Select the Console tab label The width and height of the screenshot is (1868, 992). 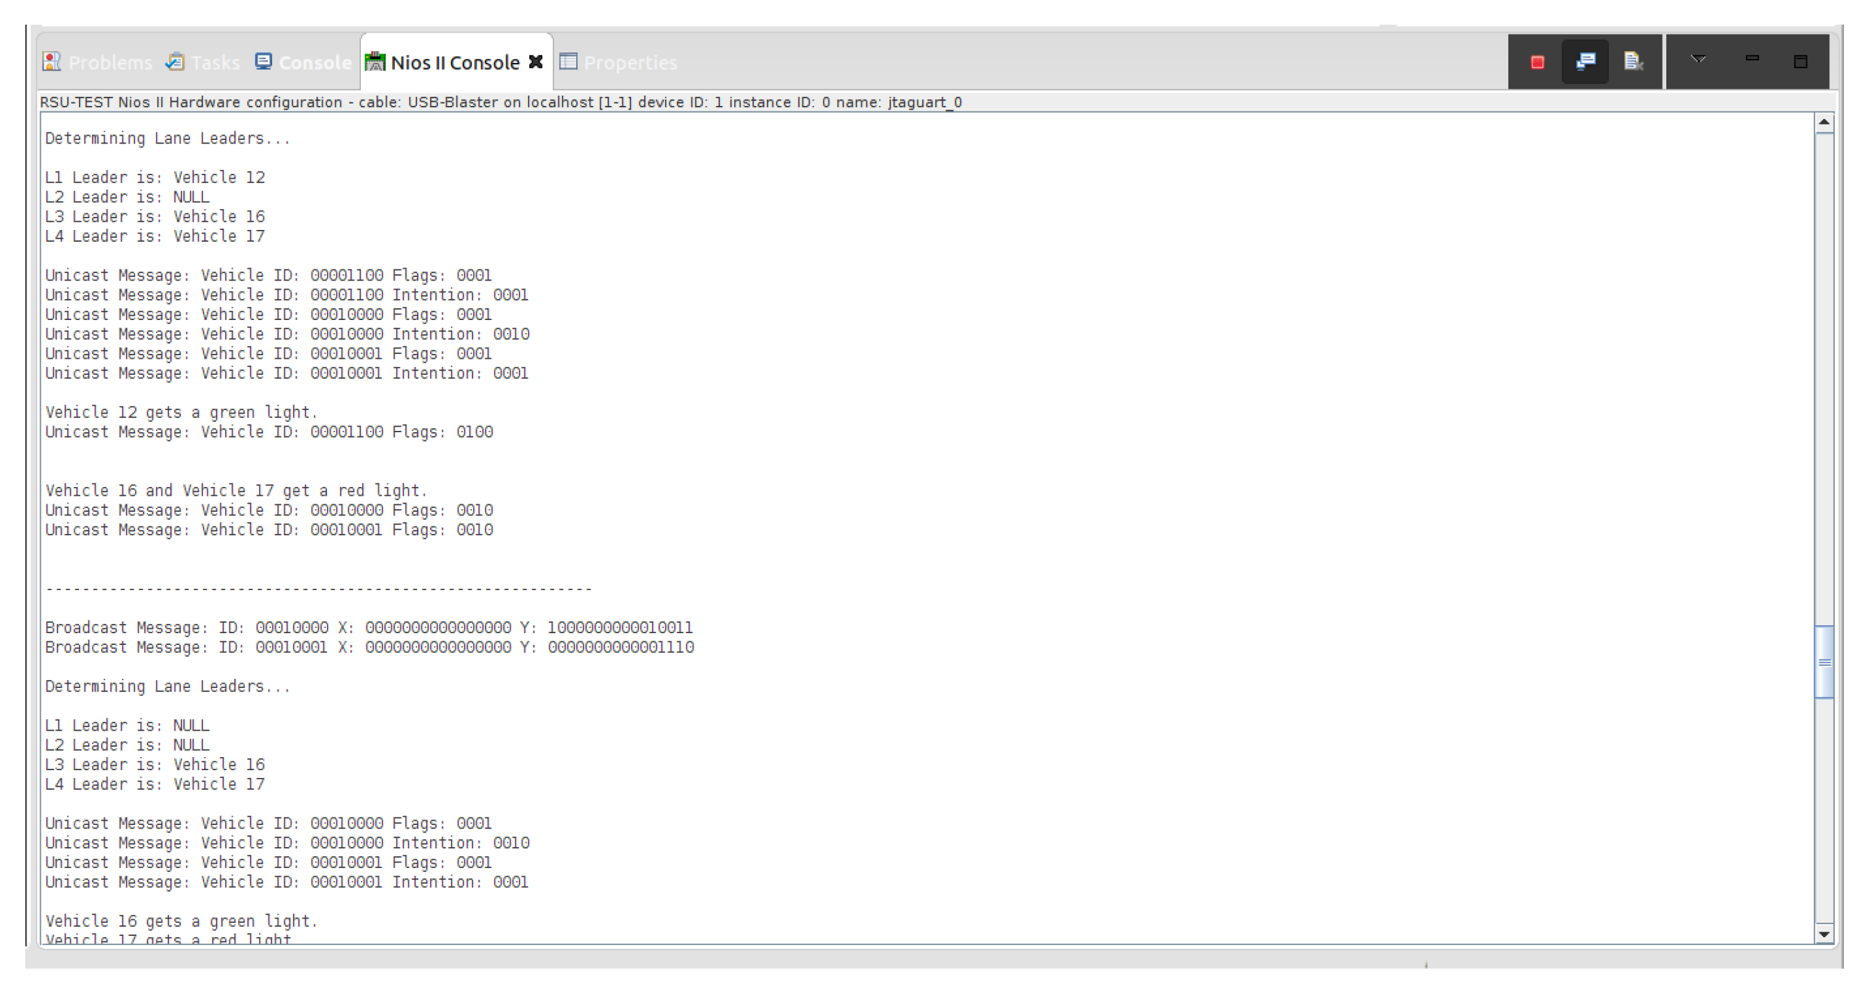click(315, 63)
